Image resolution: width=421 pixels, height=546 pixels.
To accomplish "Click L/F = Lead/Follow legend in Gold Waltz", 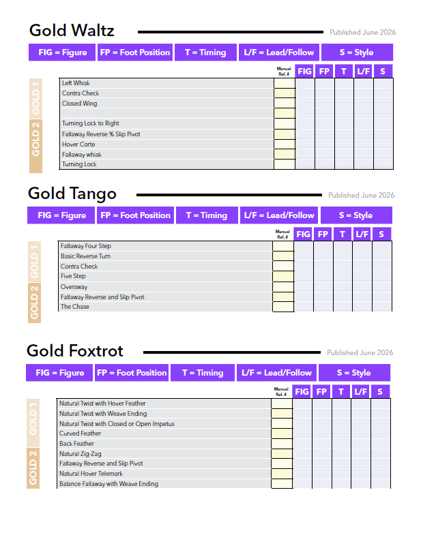I will pyautogui.click(x=279, y=52).
